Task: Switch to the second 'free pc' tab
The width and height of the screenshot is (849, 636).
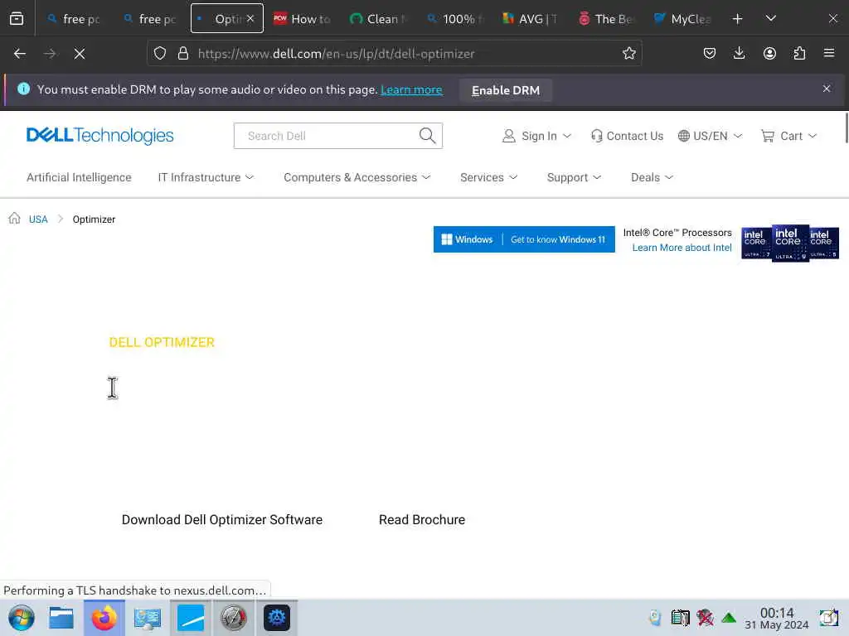Action: [x=150, y=19]
